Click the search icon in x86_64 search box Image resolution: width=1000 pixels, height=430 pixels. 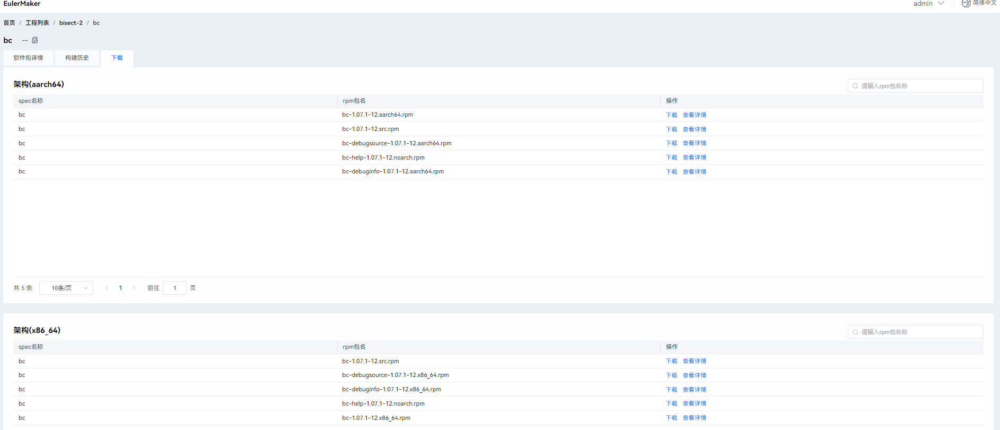(855, 332)
